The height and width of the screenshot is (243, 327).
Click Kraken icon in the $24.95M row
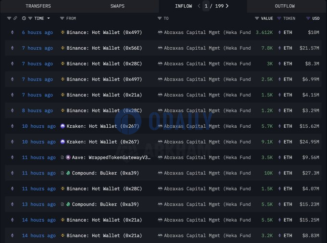coord(63,142)
